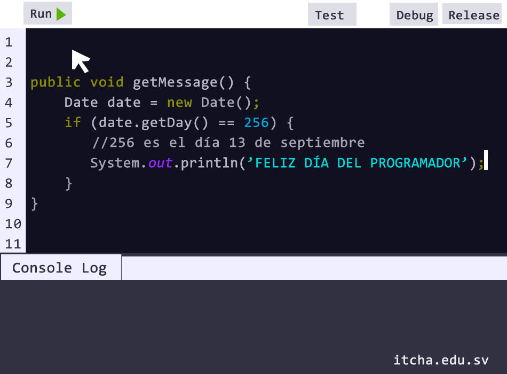The height and width of the screenshot is (374, 507).
Task: Click gutter line number 5
Action: pos(9,123)
